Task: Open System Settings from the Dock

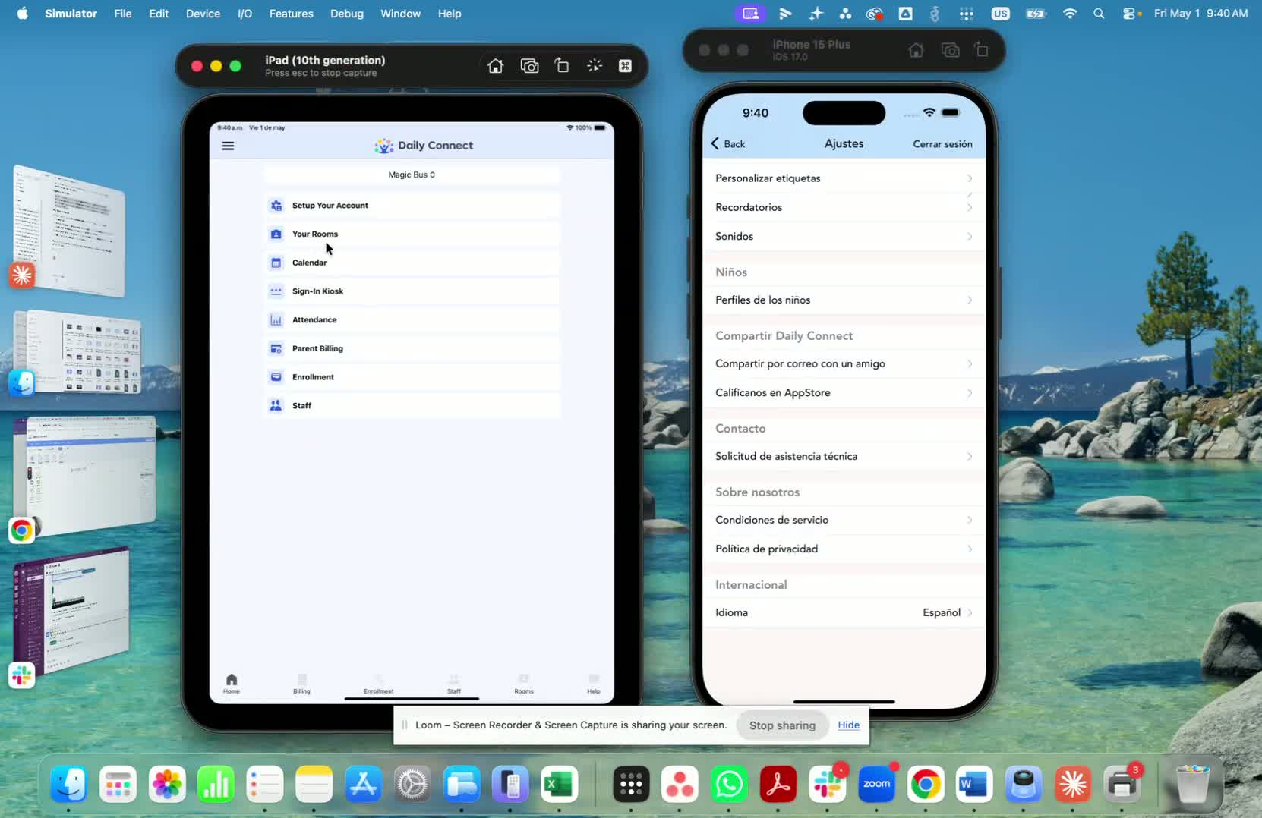Action: (412, 785)
